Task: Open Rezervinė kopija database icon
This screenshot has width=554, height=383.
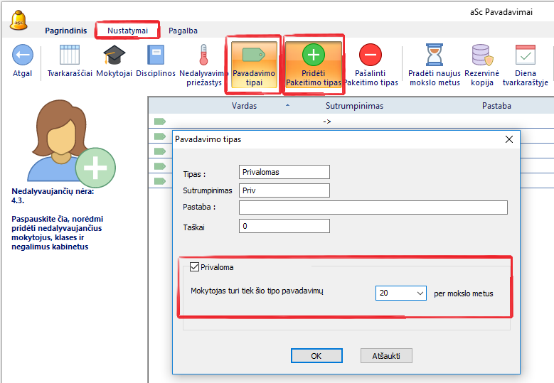Action: pos(482,55)
